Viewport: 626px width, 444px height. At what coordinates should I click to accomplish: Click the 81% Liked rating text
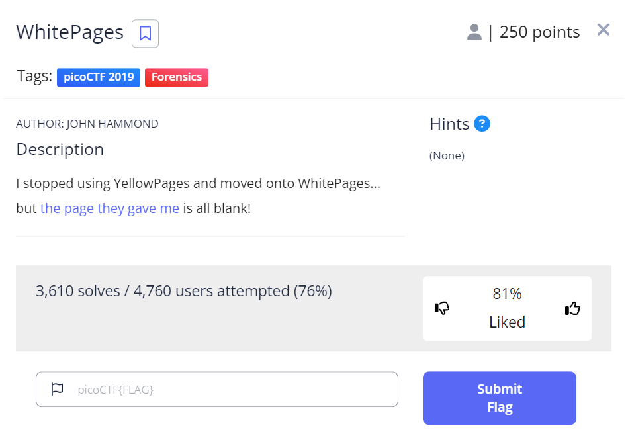coord(507,308)
